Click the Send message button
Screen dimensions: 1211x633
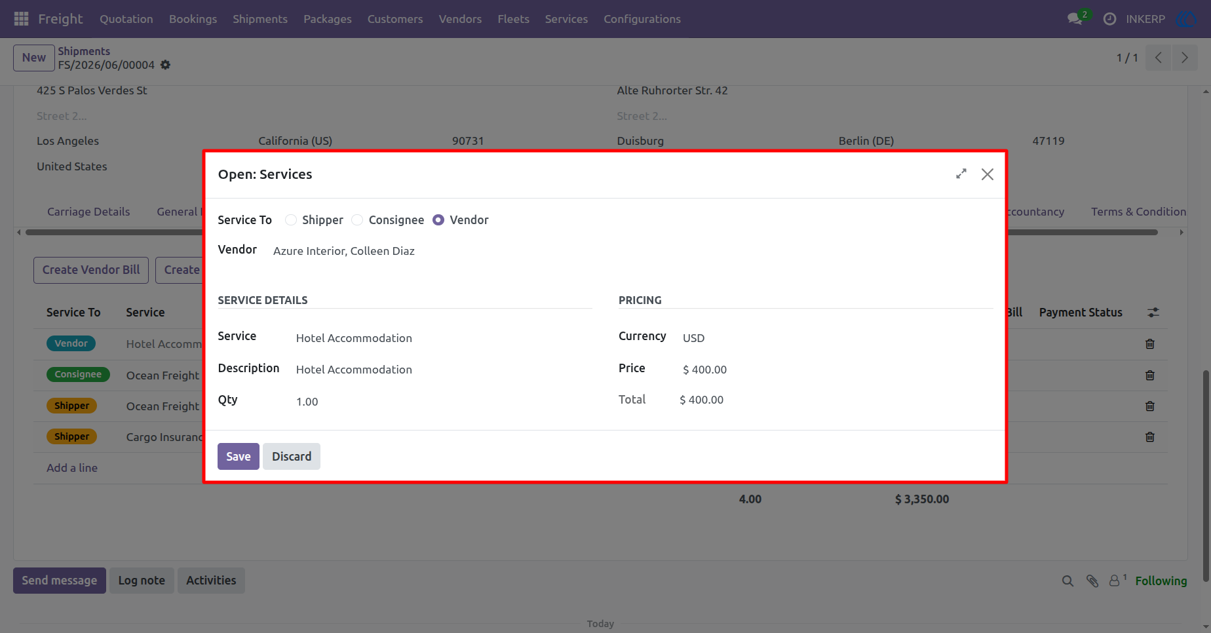60,581
